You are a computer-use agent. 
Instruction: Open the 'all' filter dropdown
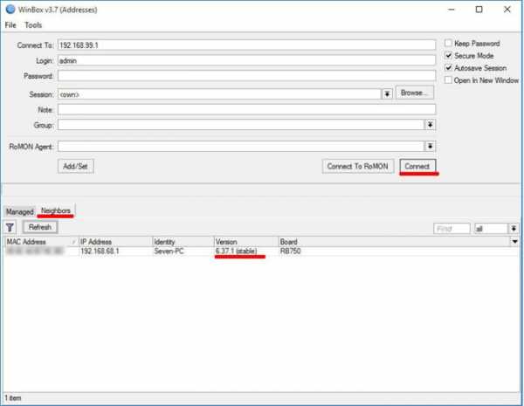[x=502, y=228]
